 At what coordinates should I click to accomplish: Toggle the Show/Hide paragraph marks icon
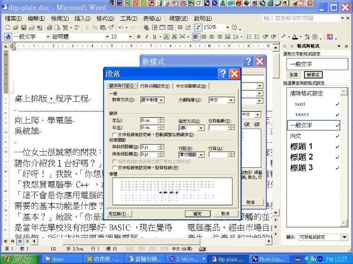(198, 27)
